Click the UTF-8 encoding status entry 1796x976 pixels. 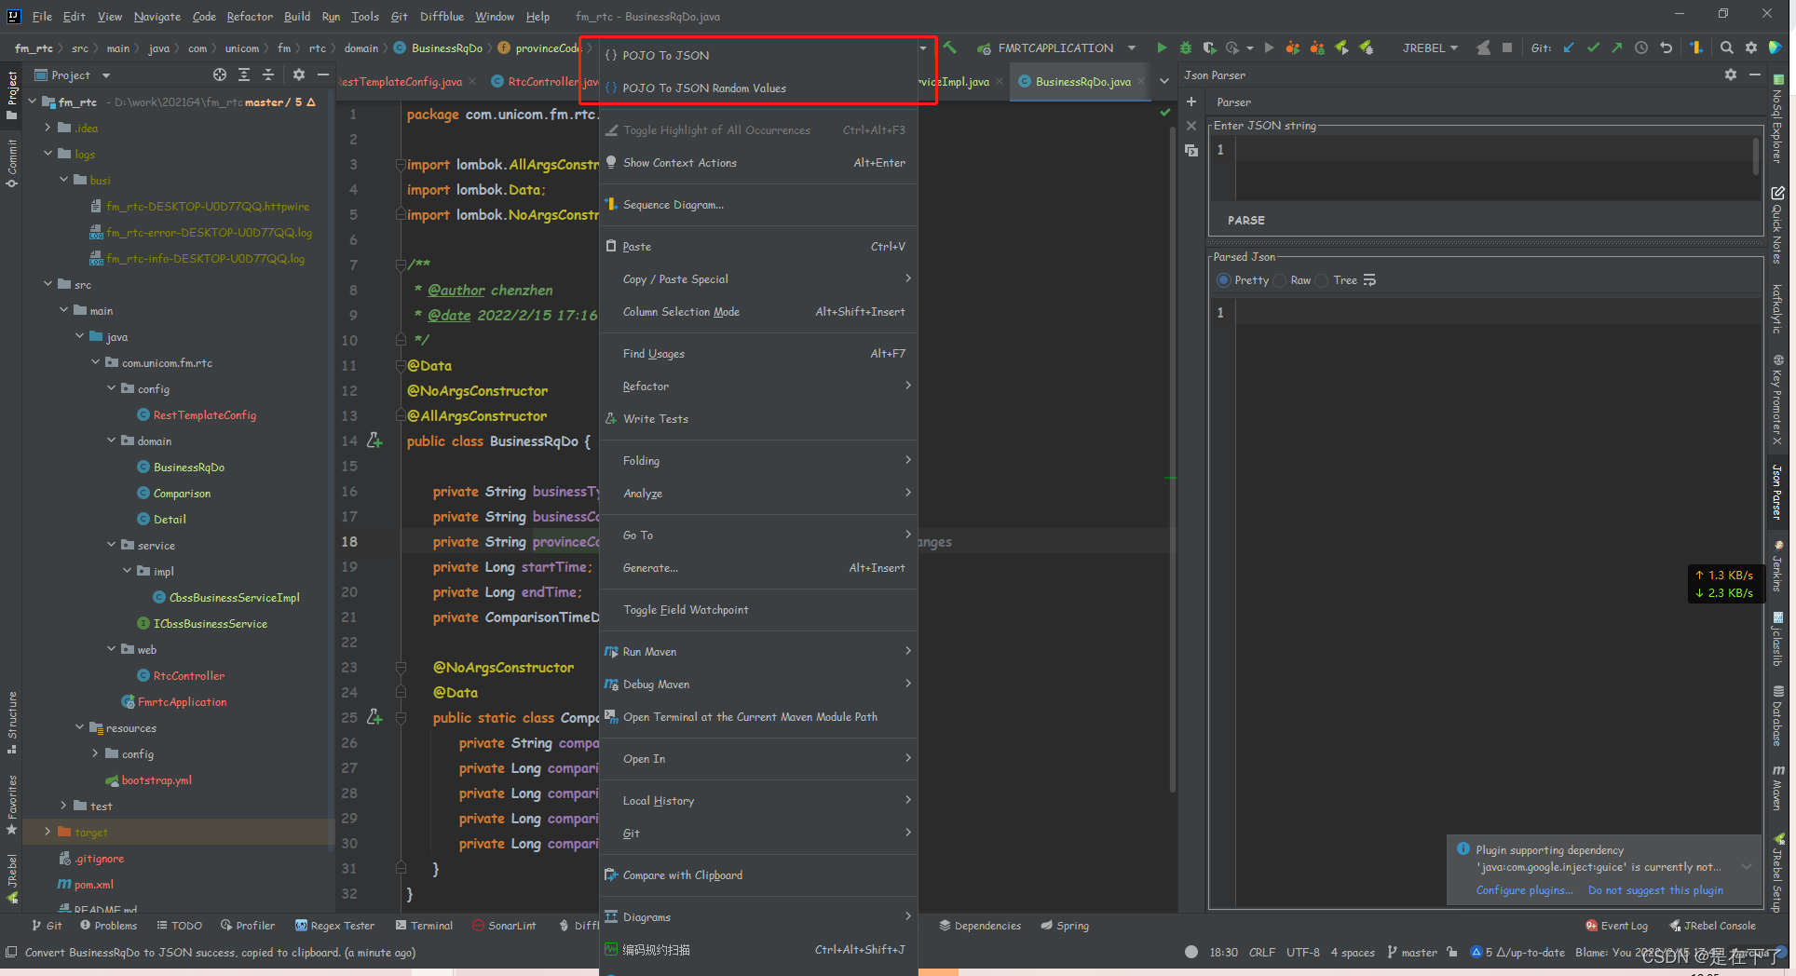click(1303, 952)
